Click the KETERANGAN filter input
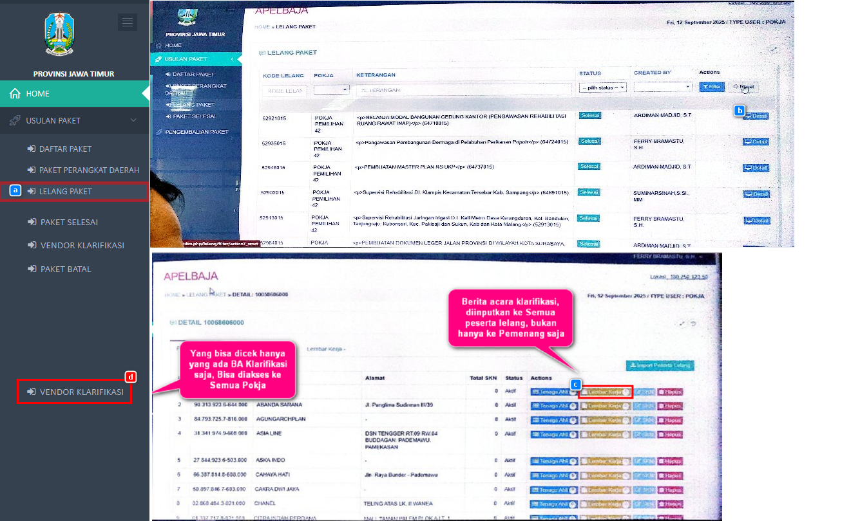Screen dimensions: 860x521 (x=464, y=90)
